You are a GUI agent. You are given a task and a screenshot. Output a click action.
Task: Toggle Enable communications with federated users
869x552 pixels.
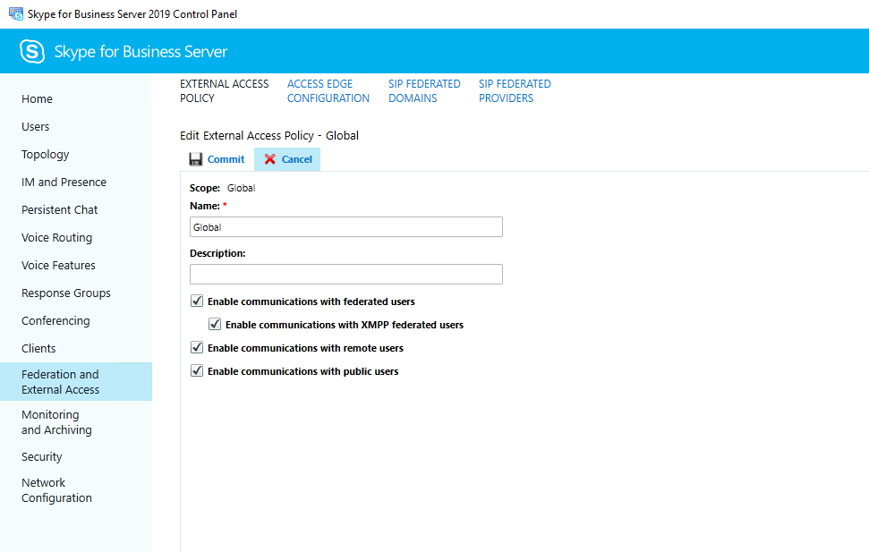click(197, 301)
